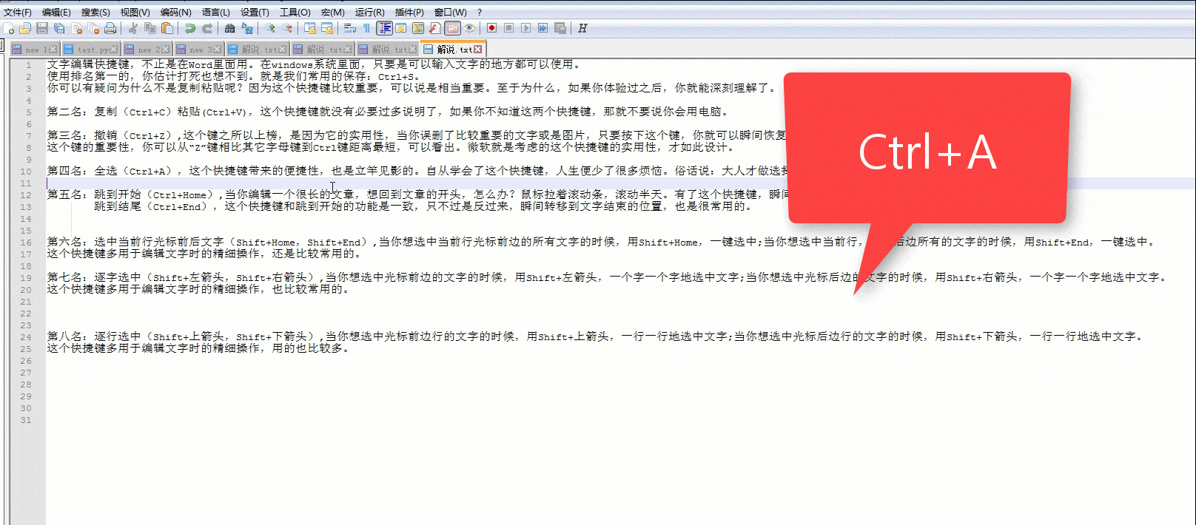Cut selection with the scissors icon
This screenshot has width=1196, height=525.
pos(133,28)
